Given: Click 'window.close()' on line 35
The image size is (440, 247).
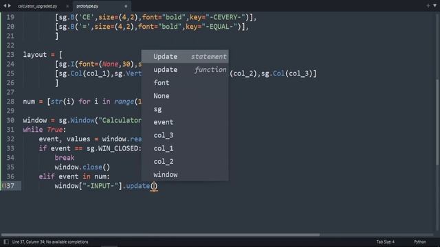Looking at the screenshot, I should (82, 167).
